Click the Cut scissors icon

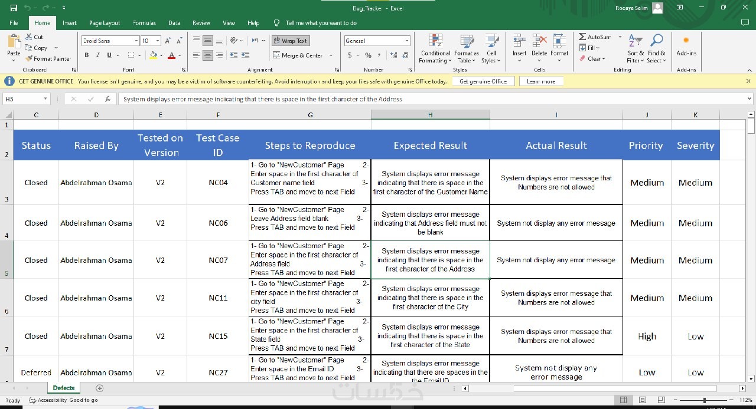pos(29,37)
